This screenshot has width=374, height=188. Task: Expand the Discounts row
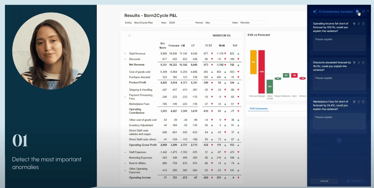125,59
